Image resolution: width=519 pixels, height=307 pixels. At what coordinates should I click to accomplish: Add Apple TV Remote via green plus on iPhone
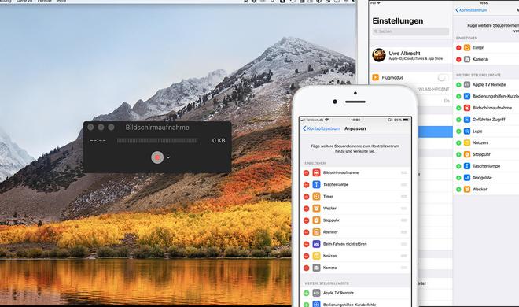coord(306,293)
